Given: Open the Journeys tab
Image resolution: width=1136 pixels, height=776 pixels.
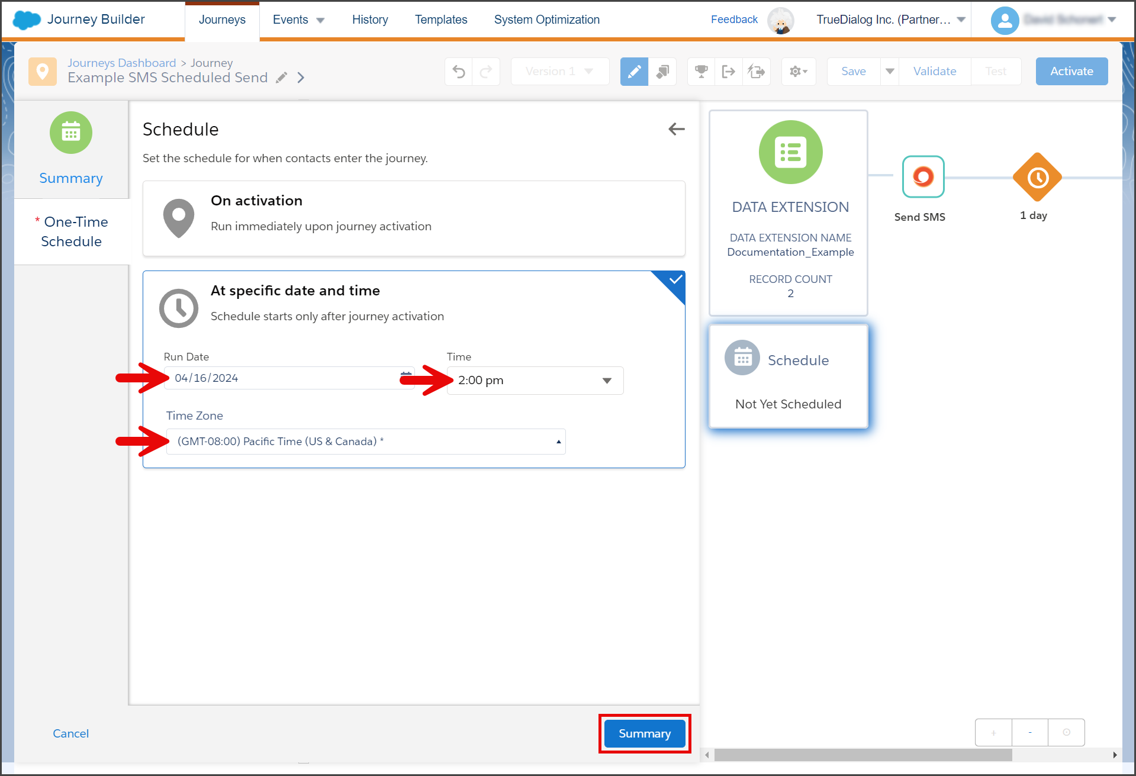Looking at the screenshot, I should click(x=222, y=20).
